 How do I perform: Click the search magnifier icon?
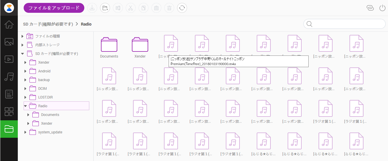click(x=310, y=24)
